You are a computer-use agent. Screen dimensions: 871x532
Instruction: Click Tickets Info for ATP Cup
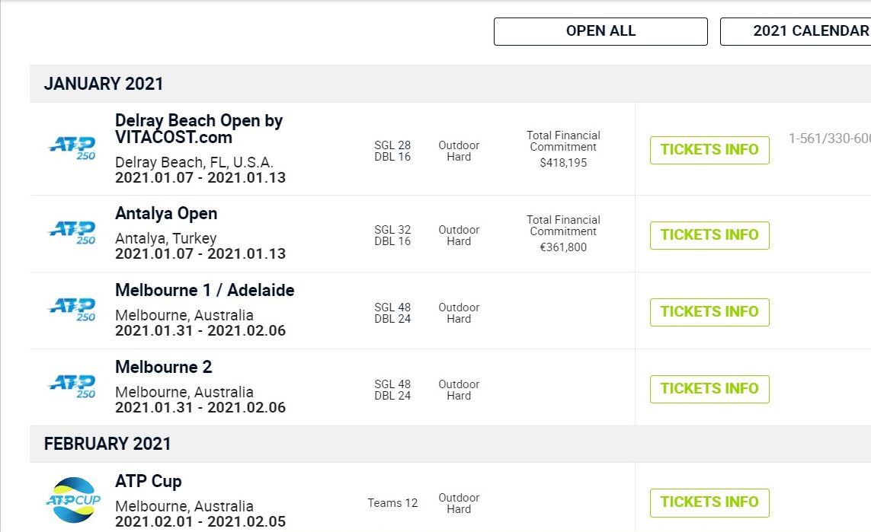[x=709, y=502]
